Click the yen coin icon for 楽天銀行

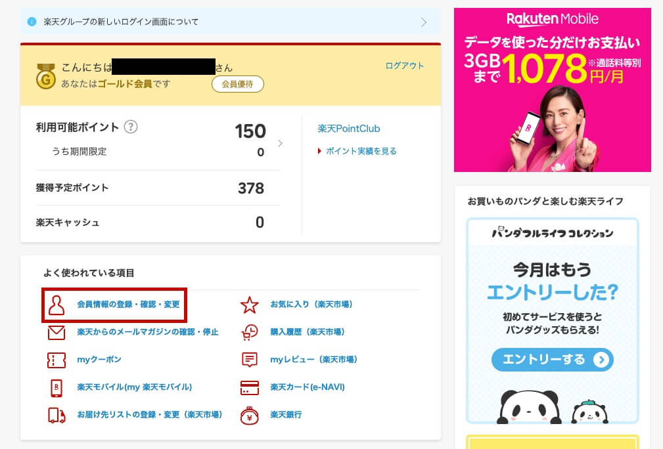point(249,415)
